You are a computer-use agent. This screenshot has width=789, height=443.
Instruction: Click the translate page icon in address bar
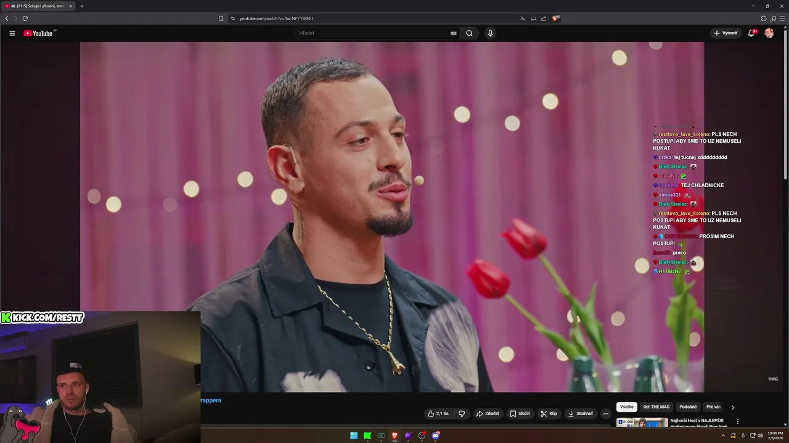523,18
